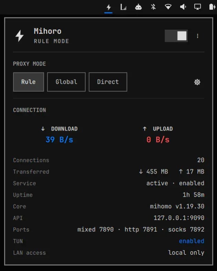Image resolution: width=217 pixels, height=271 pixels.
Task: Click the Ports value with mixed 7890
Action: pyautogui.click(x=141, y=230)
